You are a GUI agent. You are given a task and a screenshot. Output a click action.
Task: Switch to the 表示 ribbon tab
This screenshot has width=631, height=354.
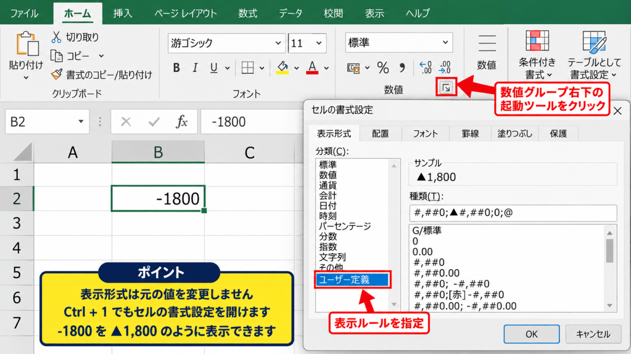(374, 13)
